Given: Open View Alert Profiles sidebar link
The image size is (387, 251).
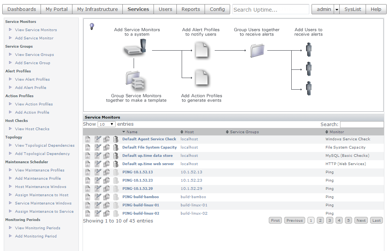Looking at the screenshot, I should tap(32, 79).
